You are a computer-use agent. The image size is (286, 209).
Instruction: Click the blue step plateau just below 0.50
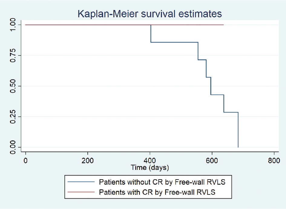pos(217,95)
